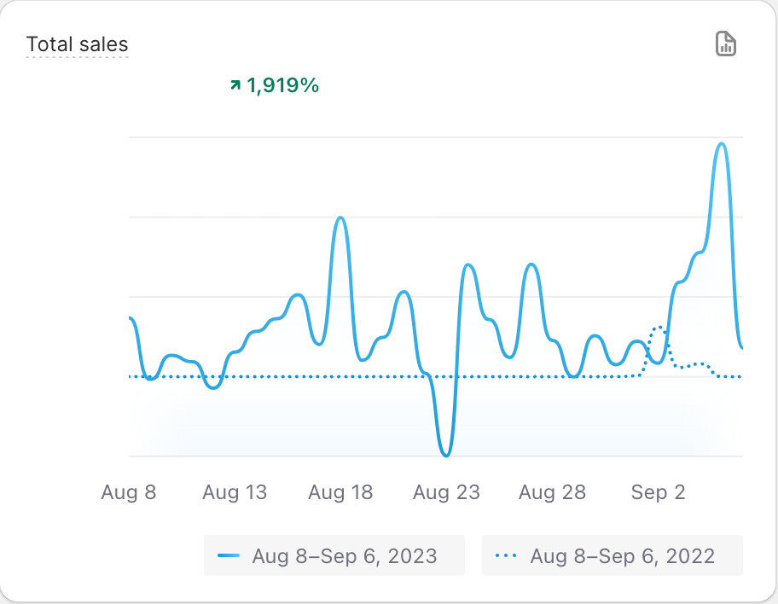Open the Total sales heading link
778x604 pixels.
click(x=77, y=44)
